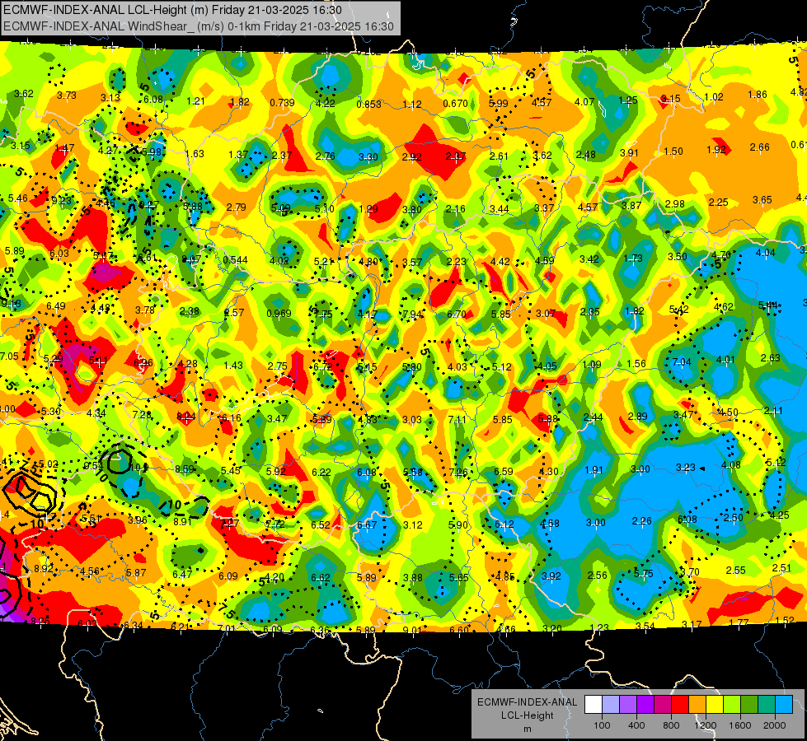Click the magenta legend color swatch
The image size is (807, 741).
pos(663,705)
